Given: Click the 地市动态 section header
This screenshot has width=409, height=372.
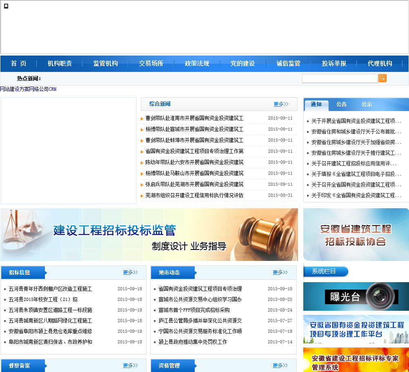Looking at the screenshot, I should [173, 273].
